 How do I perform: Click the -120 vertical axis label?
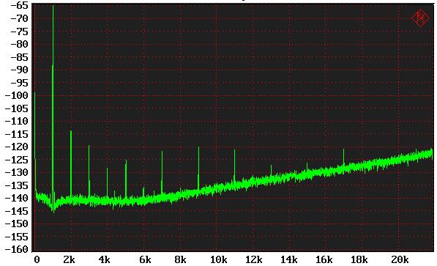tap(16, 147)
